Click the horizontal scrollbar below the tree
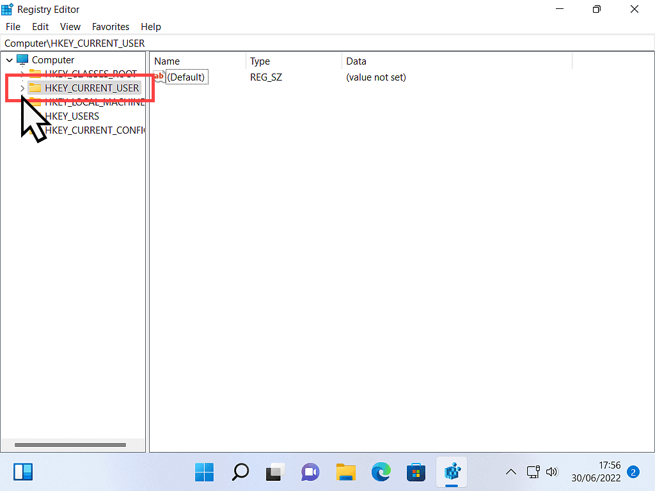 [70, 444]
